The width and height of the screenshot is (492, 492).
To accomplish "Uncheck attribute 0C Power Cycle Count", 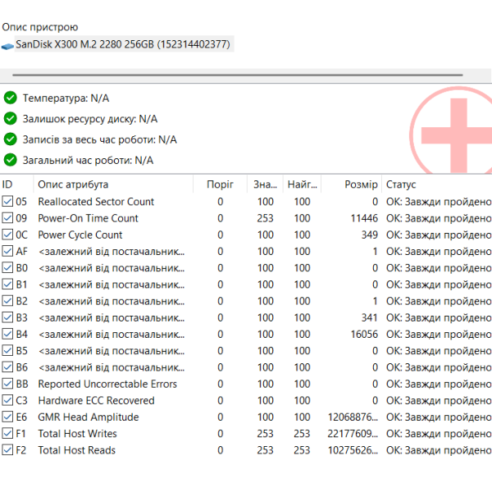I will (7, 235).
